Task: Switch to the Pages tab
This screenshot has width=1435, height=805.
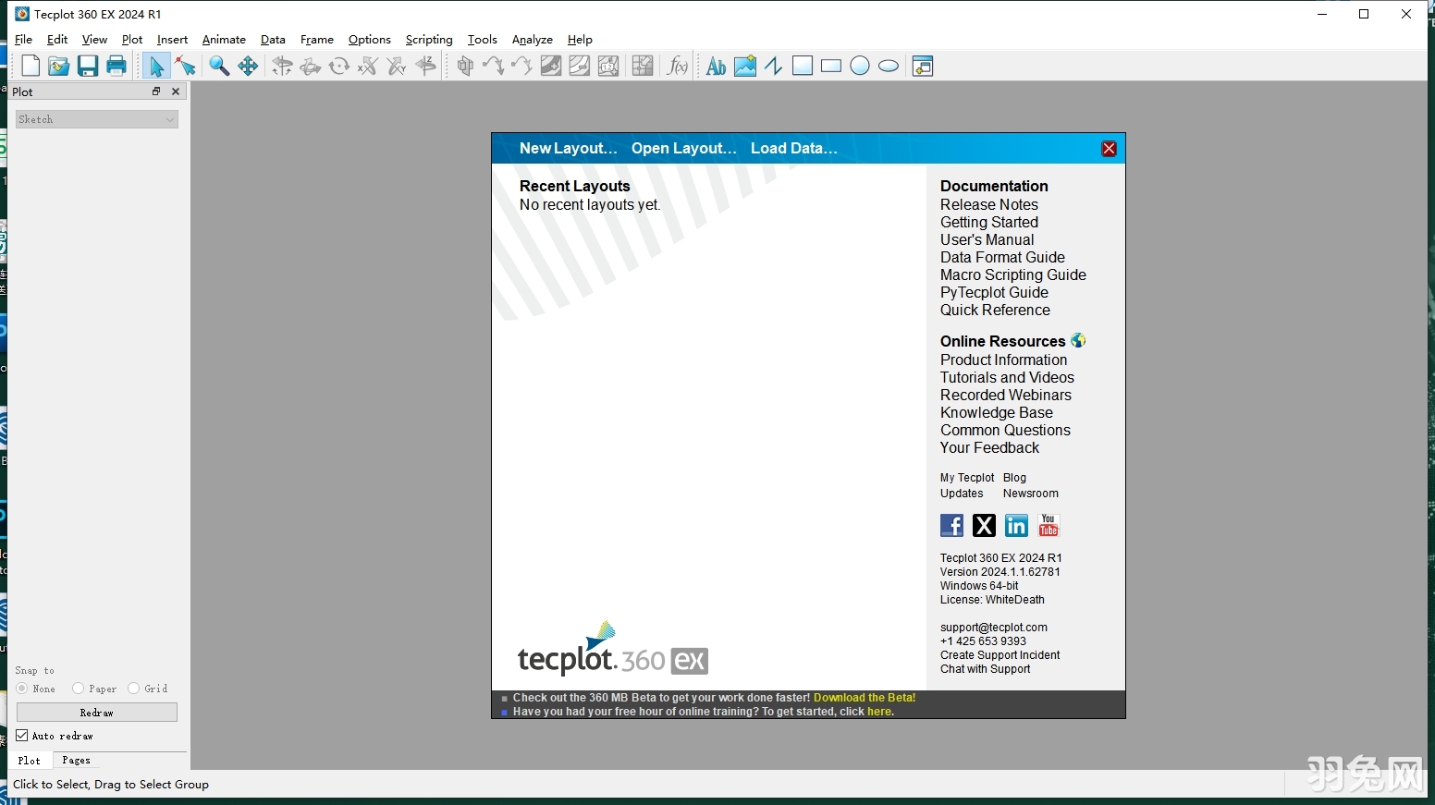Action: point(76,760)
